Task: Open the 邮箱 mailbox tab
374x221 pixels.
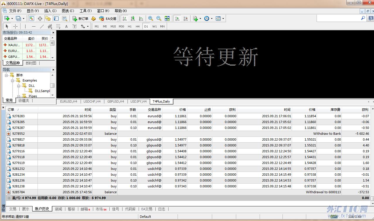Action: (85, 209)
